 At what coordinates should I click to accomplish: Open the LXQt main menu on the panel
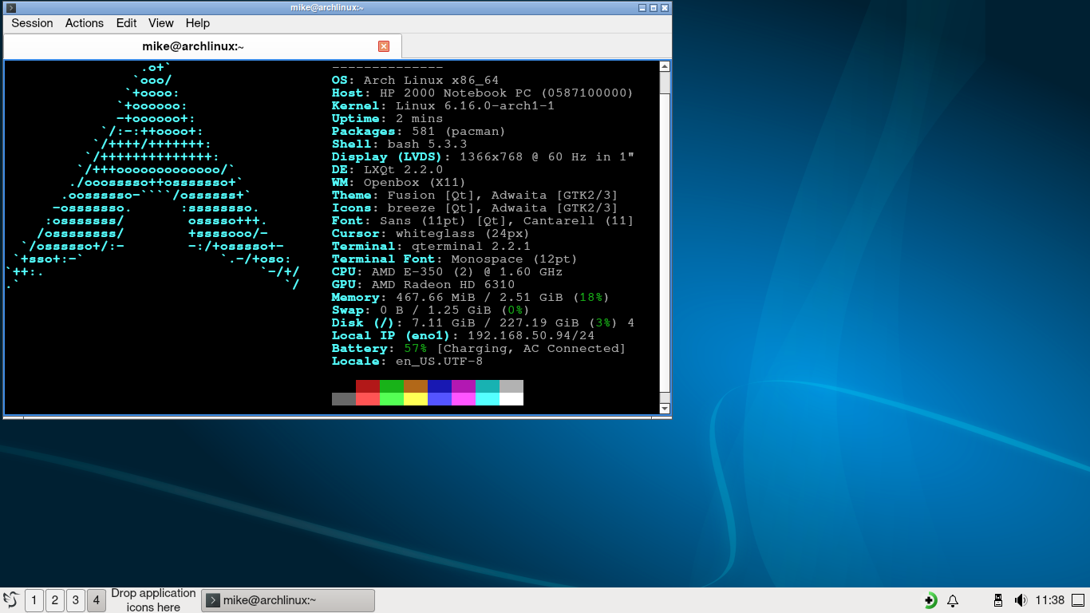[11, 600]
